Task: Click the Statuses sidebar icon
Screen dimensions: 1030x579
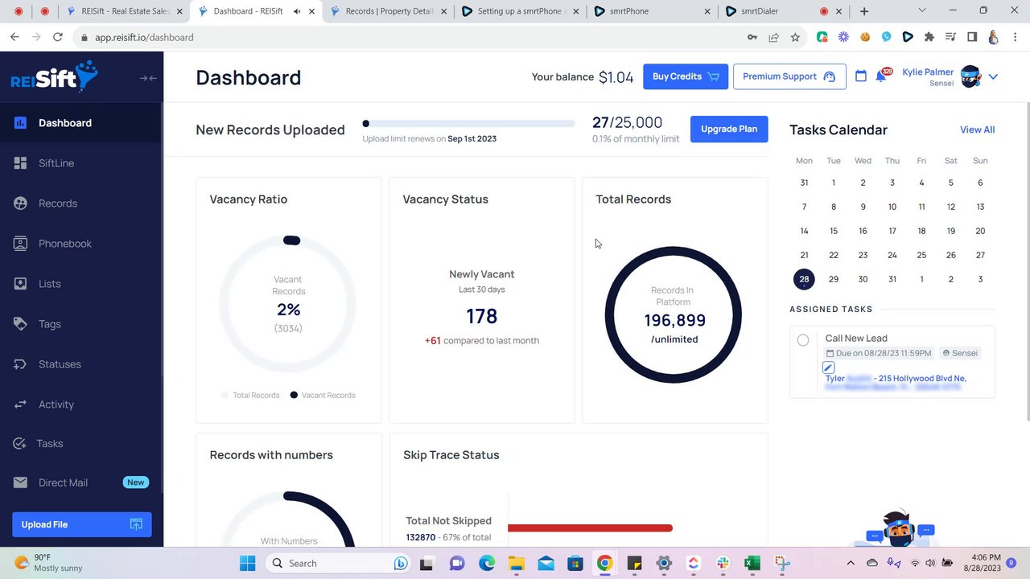Action: coord(21,364)
